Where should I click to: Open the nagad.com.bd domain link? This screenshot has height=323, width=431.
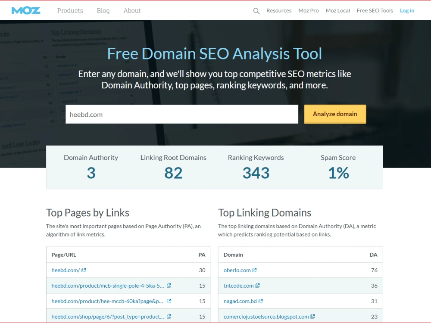point(240,301)
